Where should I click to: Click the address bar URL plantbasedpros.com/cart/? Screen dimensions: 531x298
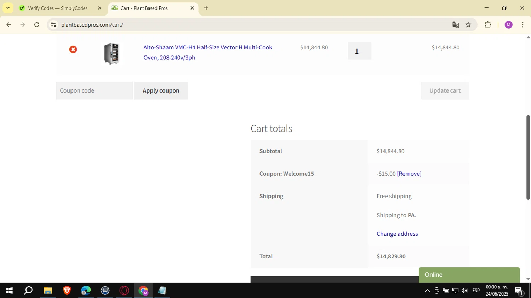[x=92, y=25]
